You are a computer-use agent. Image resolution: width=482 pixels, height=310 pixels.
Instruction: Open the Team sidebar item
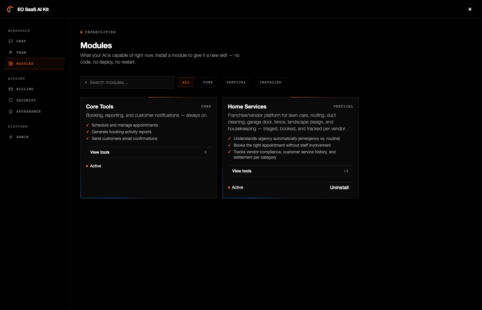coord(35,53)
